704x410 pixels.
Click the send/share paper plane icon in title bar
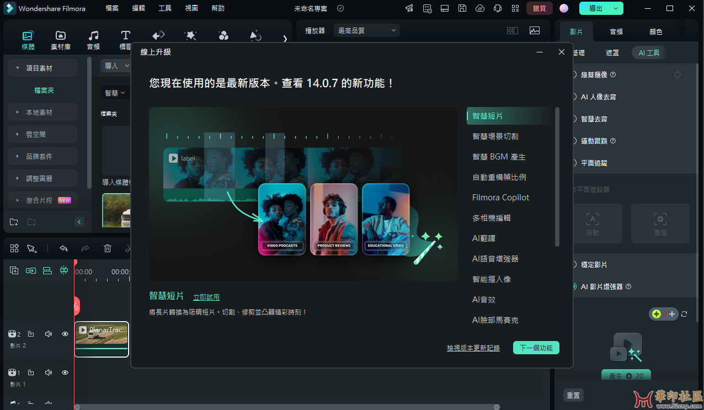point(409,8)
